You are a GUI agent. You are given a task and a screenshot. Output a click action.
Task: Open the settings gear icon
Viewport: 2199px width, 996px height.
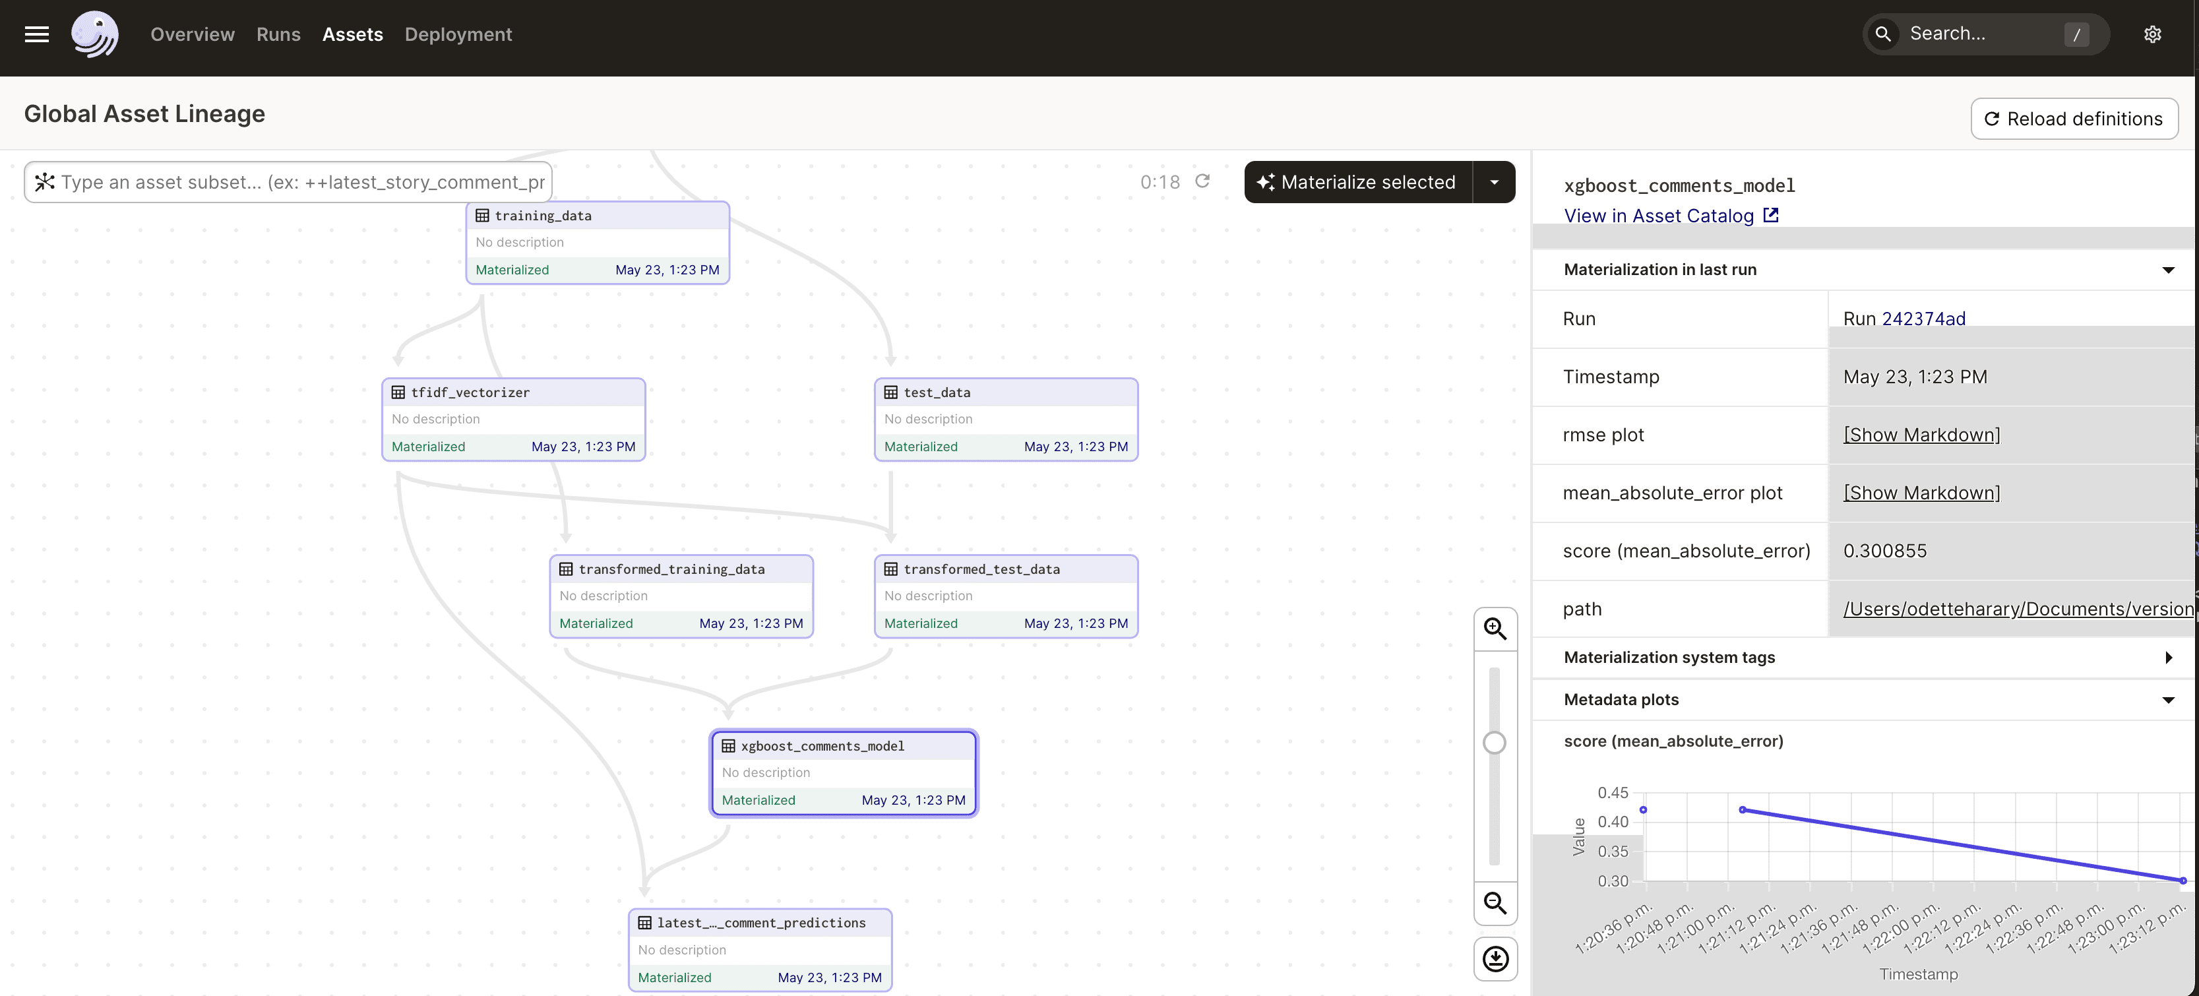point(2152,34)
